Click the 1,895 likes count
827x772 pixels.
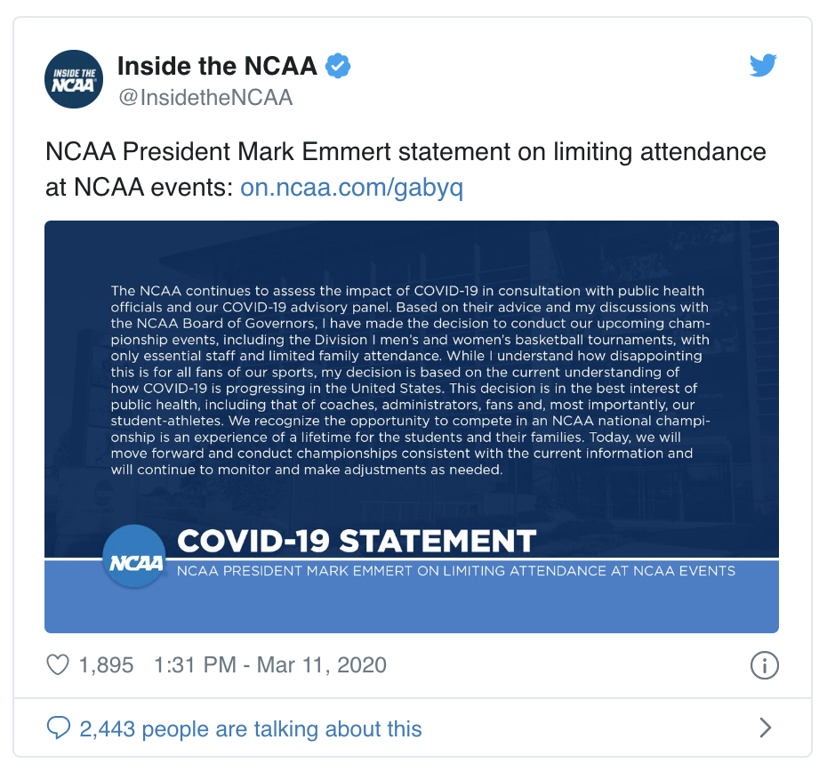[106, 664]
